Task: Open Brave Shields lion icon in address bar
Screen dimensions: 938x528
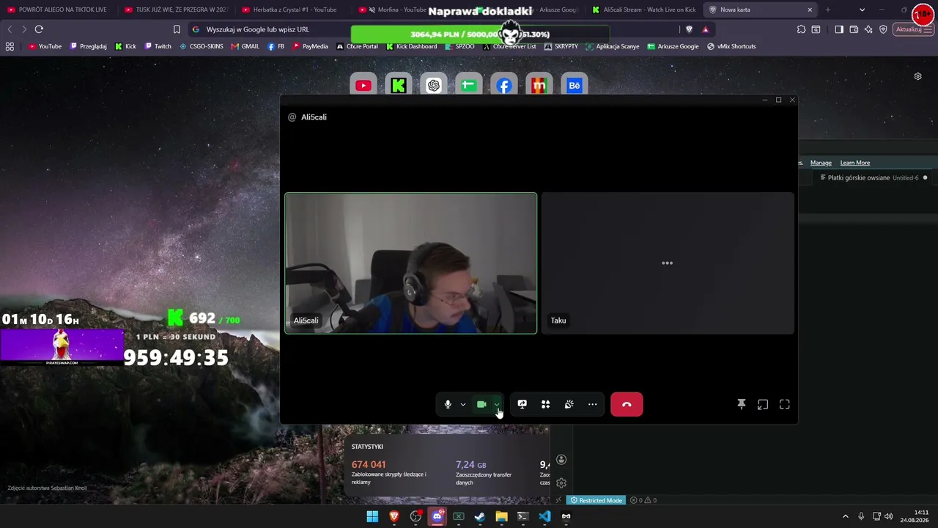Action: pos(689,29)
